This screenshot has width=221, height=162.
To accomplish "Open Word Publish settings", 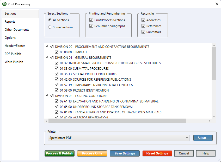I will pyautogui.click(x=14, y=62).
